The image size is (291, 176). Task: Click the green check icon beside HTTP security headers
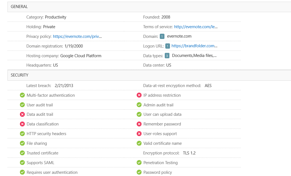click(x=22, y=134)
